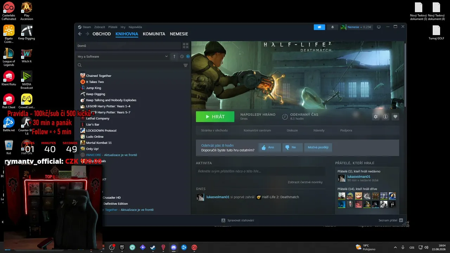Open the Nápověda menu
450x253 pixels.
coord(135,27)
